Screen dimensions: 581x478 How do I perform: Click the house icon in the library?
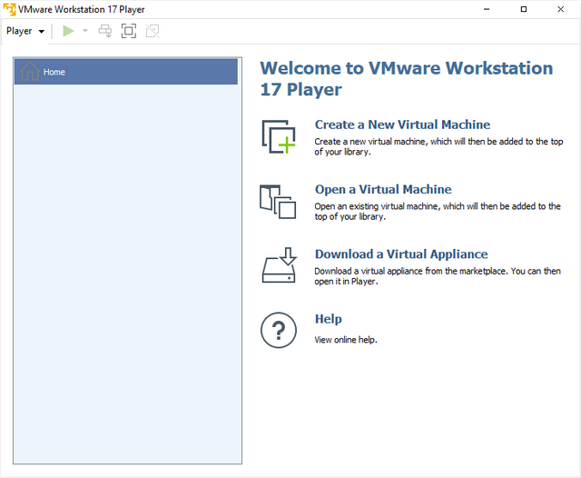tap(30, 72)
